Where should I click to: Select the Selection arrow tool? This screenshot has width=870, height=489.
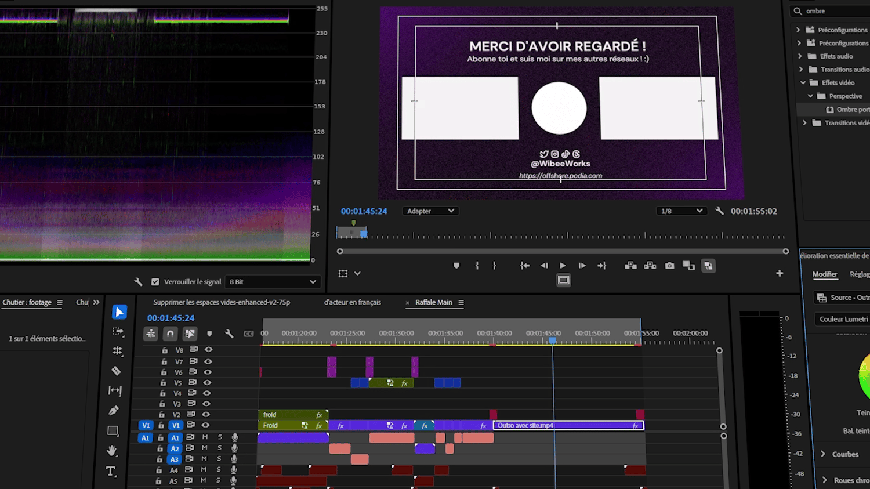119,312
